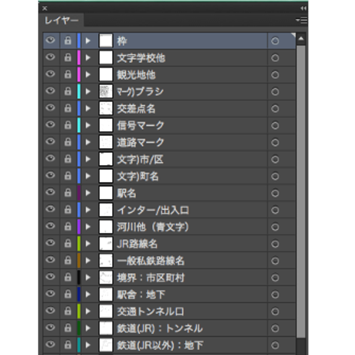Click target circle of 枠 layer

tap(275, 41)
